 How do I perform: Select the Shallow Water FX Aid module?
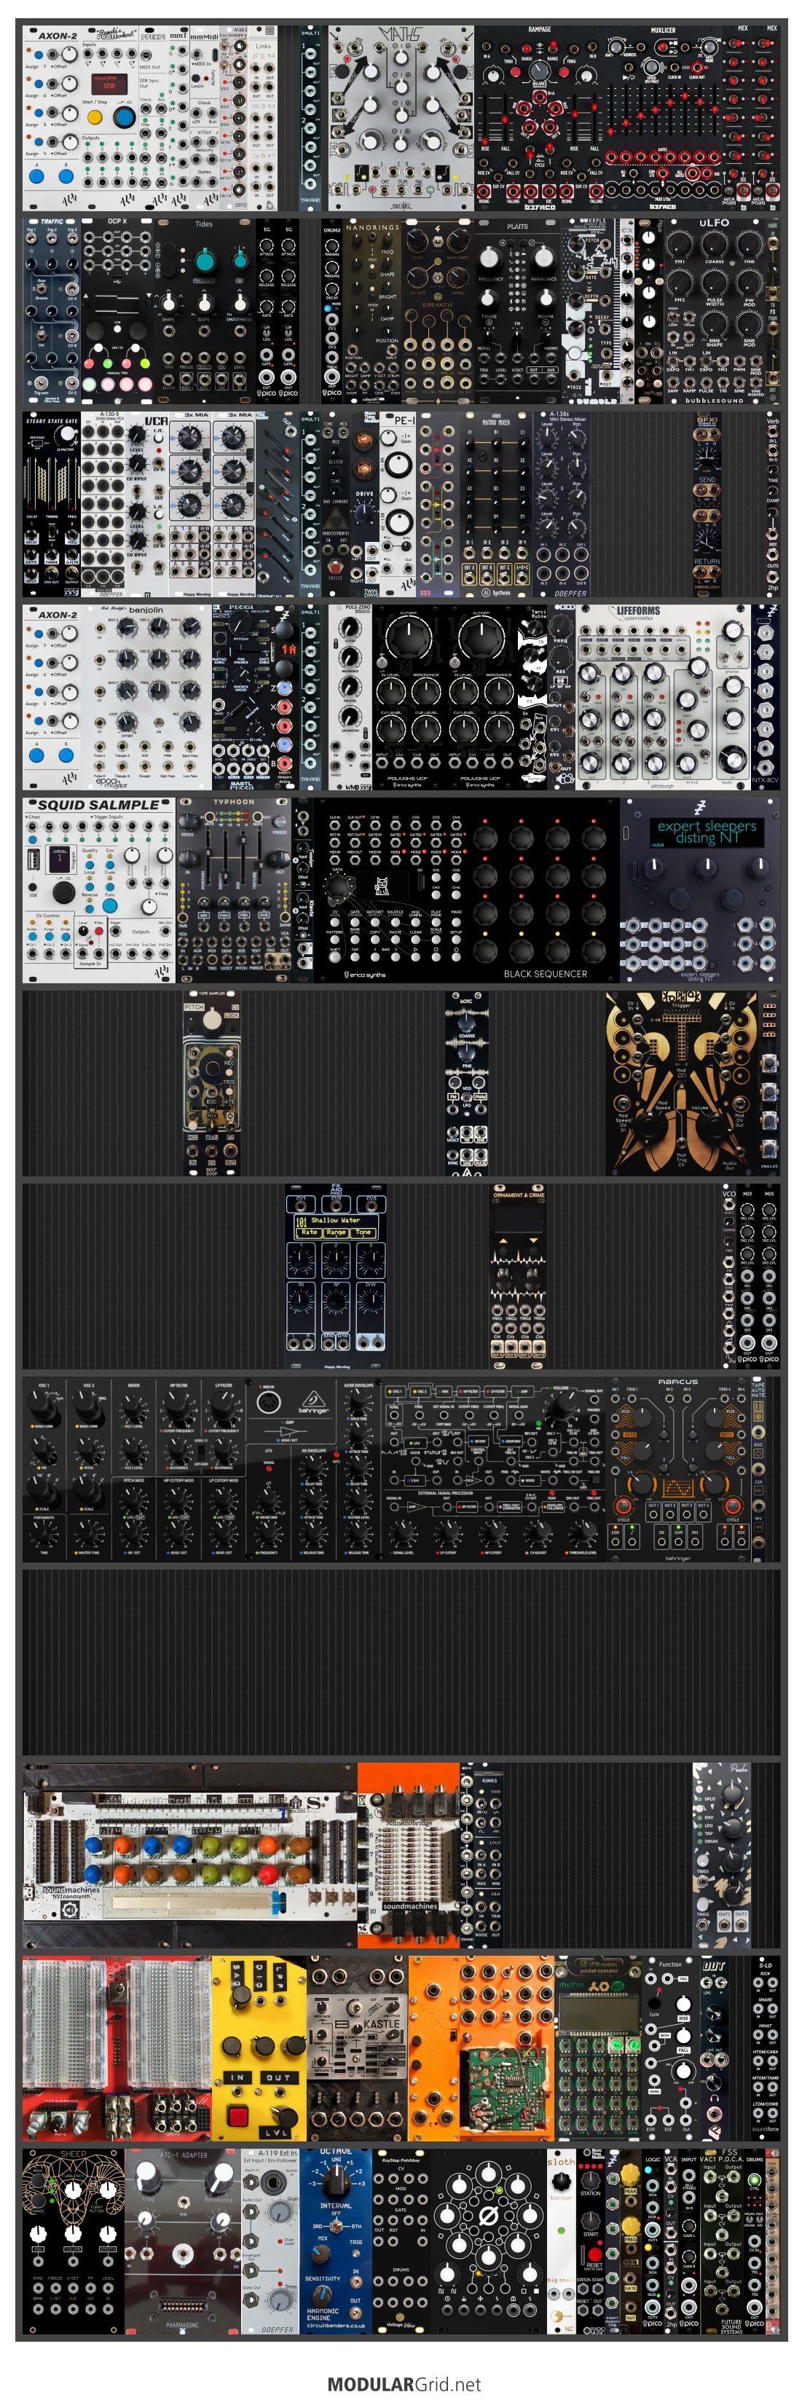336,1275
